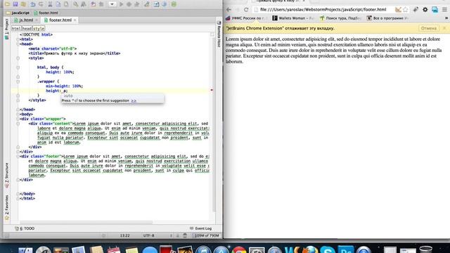Click the Chrome back arrow
450x253 pixels.
point(229,9)
